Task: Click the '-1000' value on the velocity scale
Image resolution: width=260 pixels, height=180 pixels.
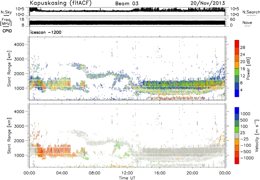Action: click(247, 158)
